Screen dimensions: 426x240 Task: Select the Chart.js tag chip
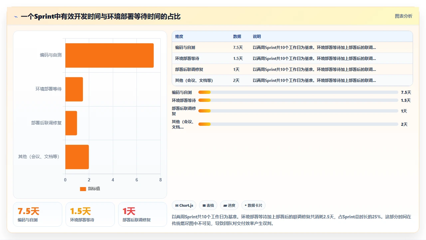point(184,205)
